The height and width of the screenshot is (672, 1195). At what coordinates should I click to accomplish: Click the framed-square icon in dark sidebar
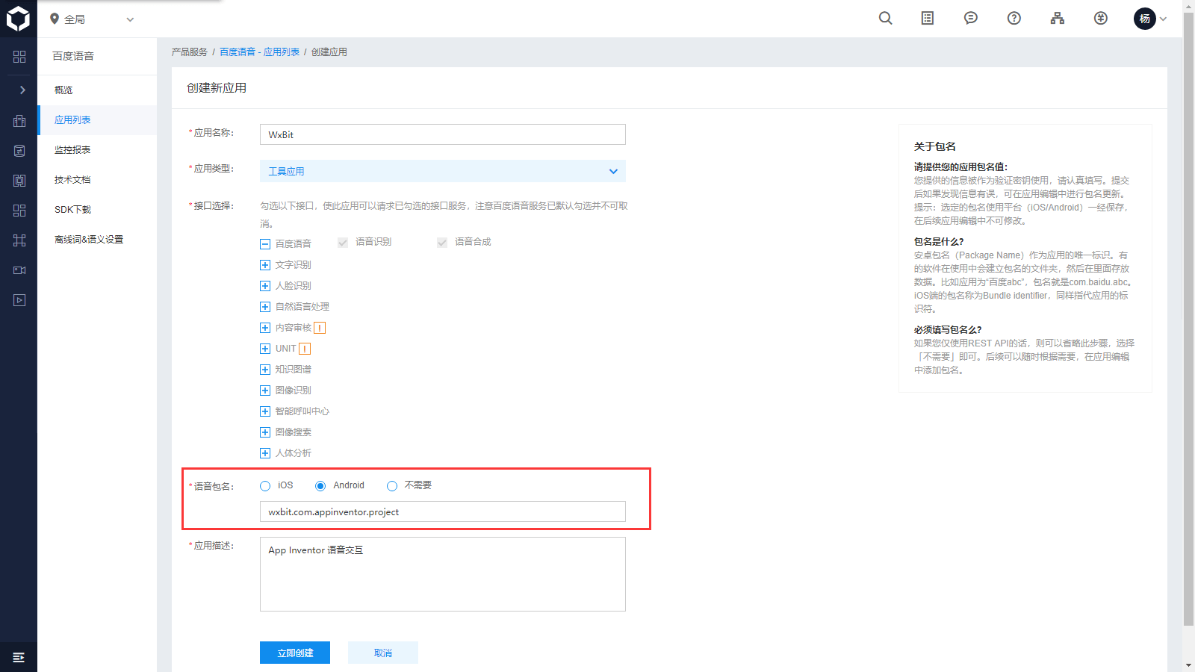[19, 181]
